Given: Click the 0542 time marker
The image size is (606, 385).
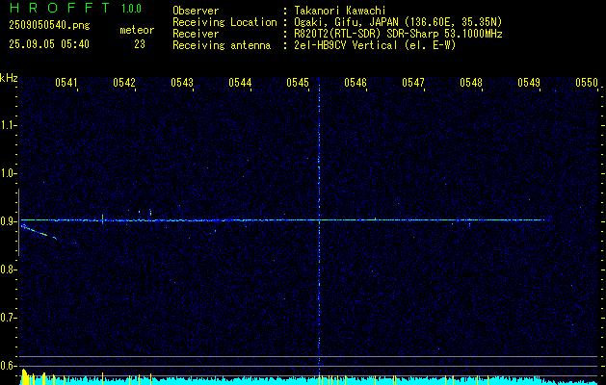Looking at the screenshot, I should pos(124,83).
